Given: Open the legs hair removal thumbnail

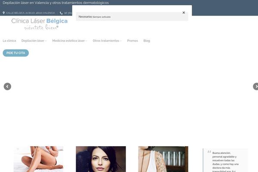Looking at the screenshot, I should (x=39, y=159).
